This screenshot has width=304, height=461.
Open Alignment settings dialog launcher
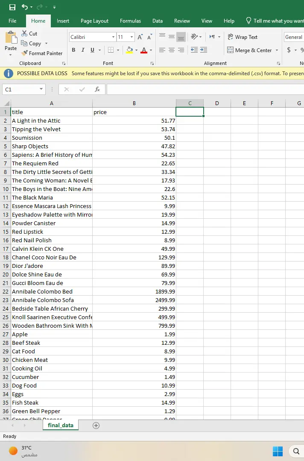278,63
